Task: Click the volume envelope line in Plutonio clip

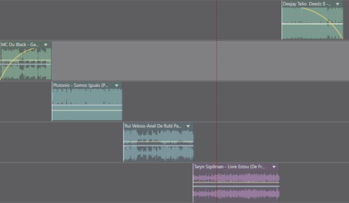Action: [x=87, y=110]
